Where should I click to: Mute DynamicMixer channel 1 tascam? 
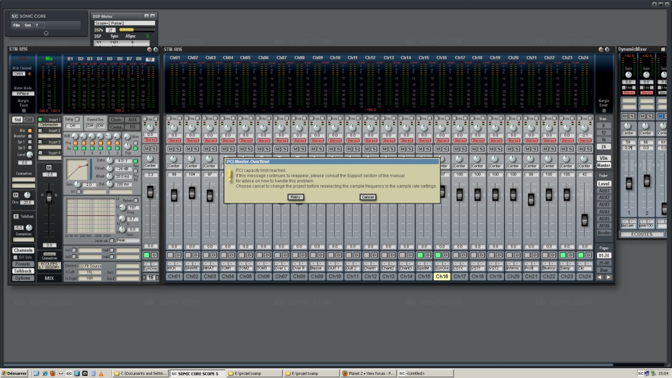(625, 116)
